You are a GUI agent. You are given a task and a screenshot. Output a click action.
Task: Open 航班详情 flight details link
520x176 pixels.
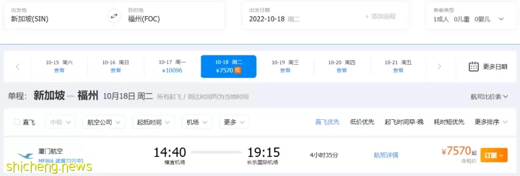(x=386, y=155)
